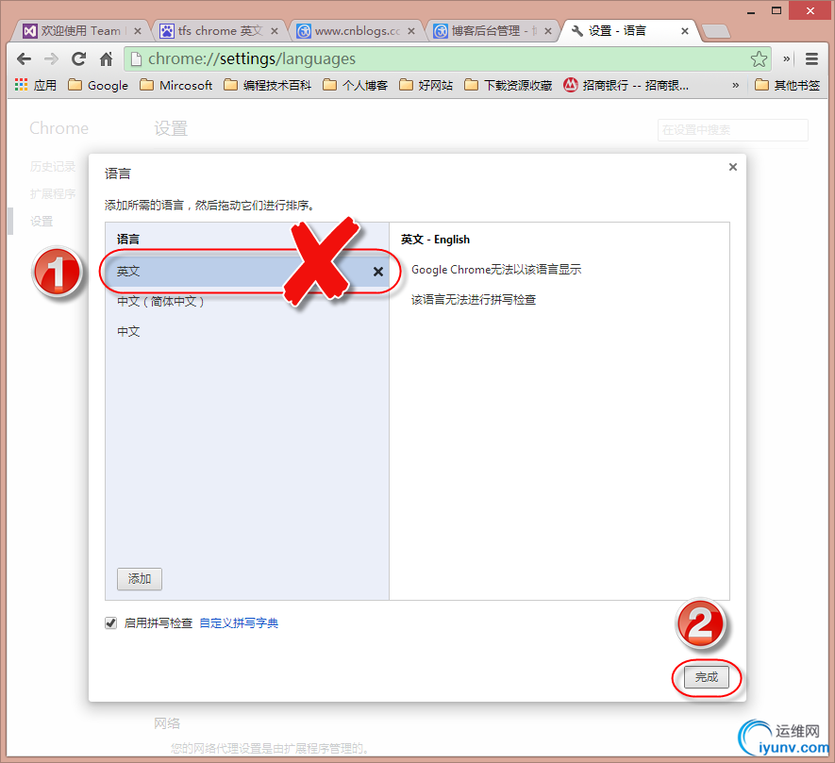Close the 设置 - 语言 tab
The image size is (835, 763).
coord(685,31)
